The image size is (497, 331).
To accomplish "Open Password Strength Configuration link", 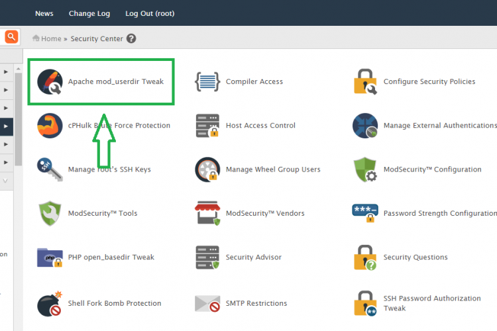I will [440, 213].
